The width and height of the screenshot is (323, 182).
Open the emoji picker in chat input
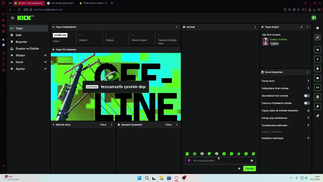point(252,161)
